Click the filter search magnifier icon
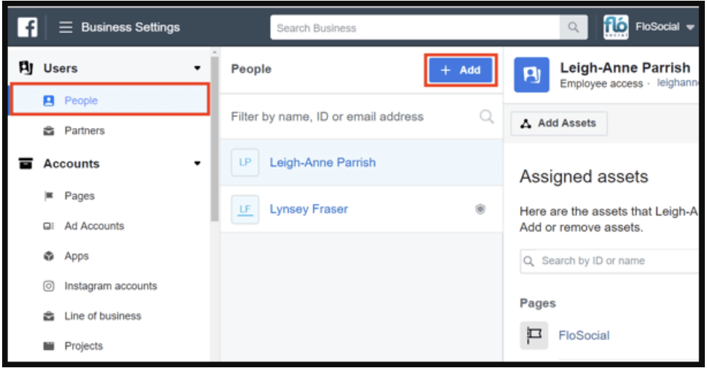The height and width of the screenshot is (368, 707). (487, 116)
